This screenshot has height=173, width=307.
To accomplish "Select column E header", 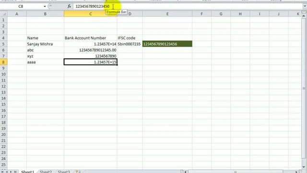I will (x=167, y=14).
